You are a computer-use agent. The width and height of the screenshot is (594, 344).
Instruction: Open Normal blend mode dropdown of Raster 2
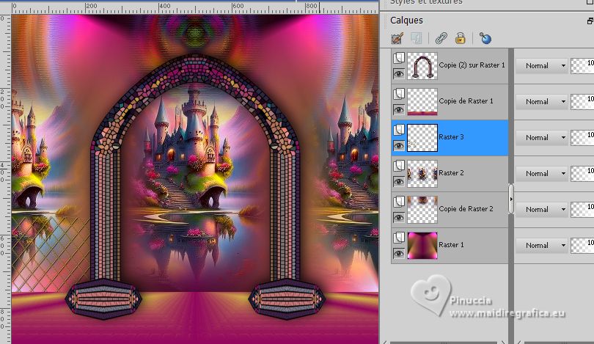pyautogui.click(x=542, y=174)
